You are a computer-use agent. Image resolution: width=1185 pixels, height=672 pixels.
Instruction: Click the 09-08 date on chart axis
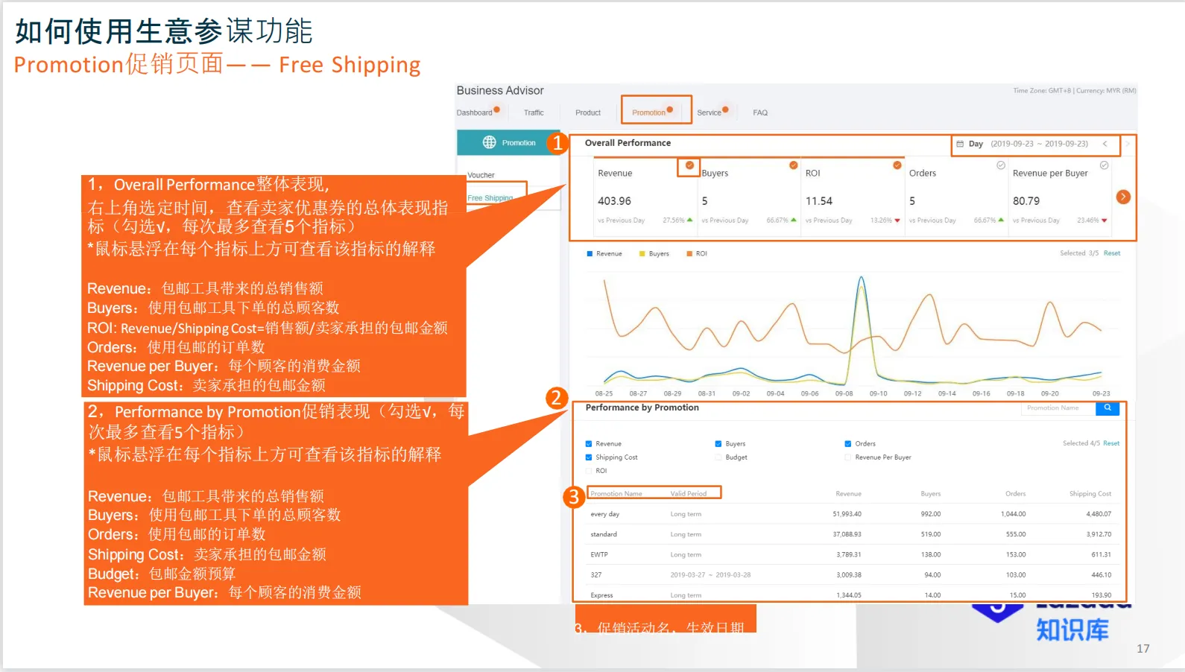pos(844,393)
